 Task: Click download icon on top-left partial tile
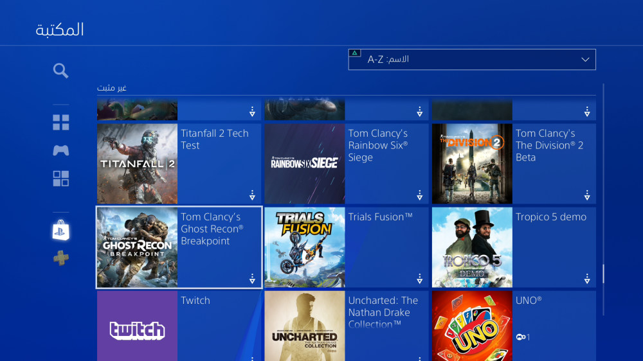[x=252, y=112]
